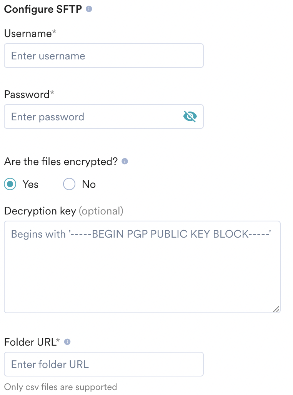The width and height of the screenshot is (293, 395).
Task: Select the Yes radio button for encrypted files
Action: [x=10, y=184]
